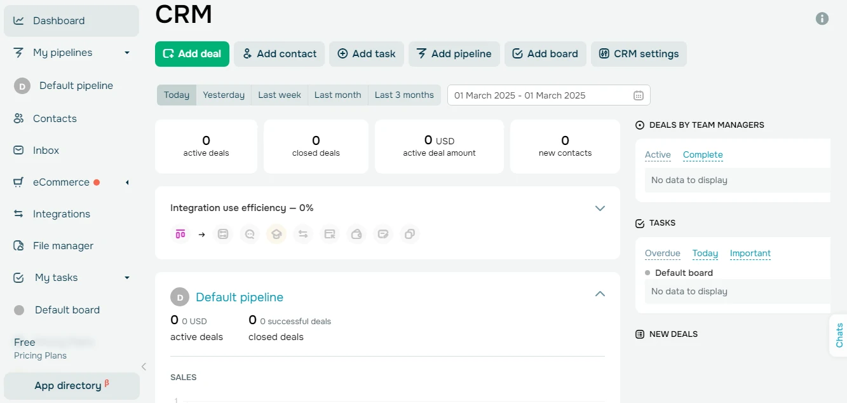Select the Today date filter
The height and width of the screenshot is (403, 847).
click(x=177, y=95)
